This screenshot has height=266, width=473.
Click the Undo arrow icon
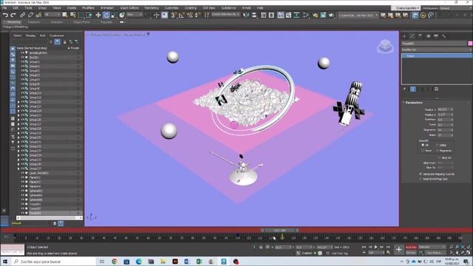tap(5, 15)
